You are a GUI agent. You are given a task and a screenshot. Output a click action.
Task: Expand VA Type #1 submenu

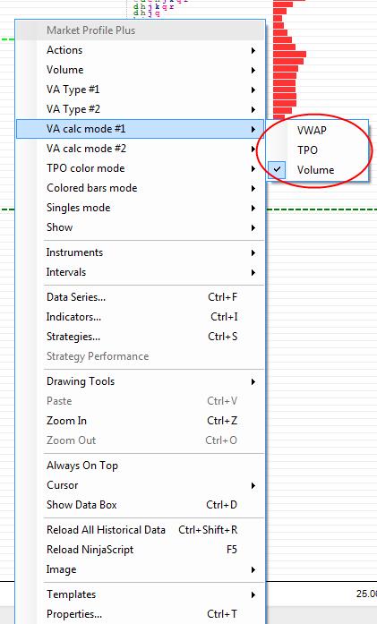[x=140, y=90]
